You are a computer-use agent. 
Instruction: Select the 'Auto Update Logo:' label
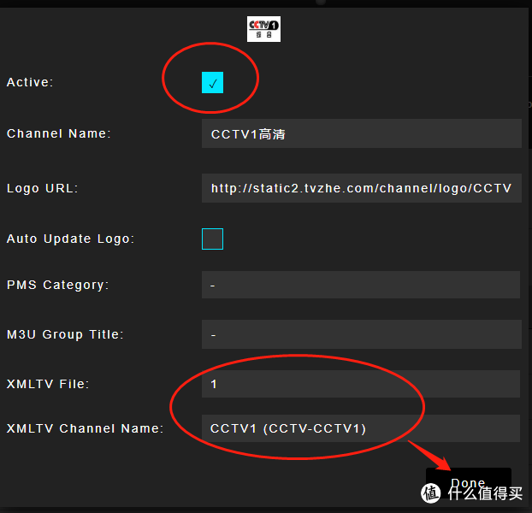[71, 239]
